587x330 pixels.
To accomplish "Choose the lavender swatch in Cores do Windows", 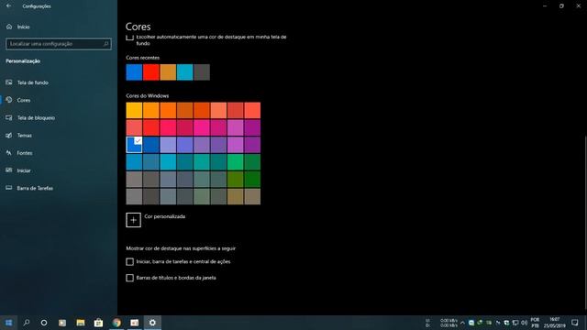I will click(x=168, y=145).
